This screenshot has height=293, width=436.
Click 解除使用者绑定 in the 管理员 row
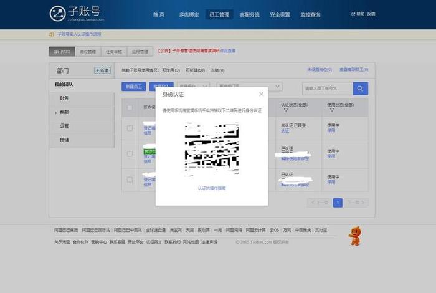[x=295, y=159]
